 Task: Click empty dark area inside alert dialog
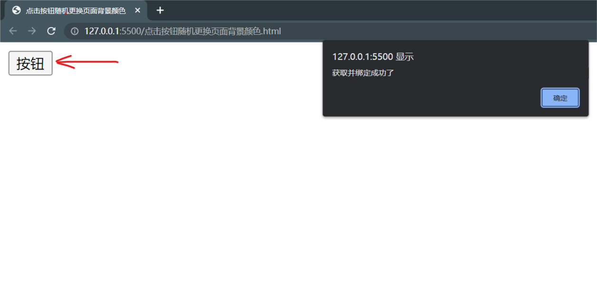[x=427, y=97]
